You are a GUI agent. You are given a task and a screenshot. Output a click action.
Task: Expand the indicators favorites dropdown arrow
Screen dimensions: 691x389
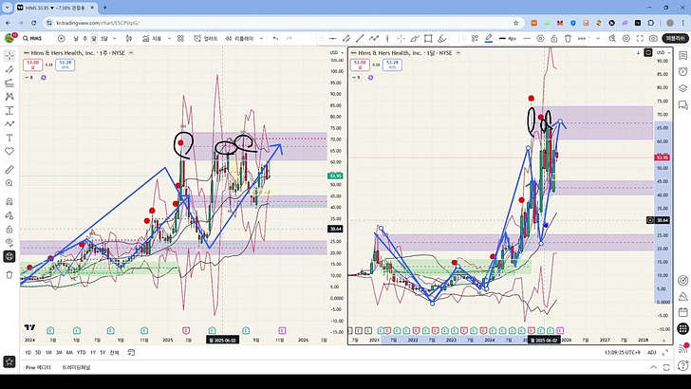[169, 39]
